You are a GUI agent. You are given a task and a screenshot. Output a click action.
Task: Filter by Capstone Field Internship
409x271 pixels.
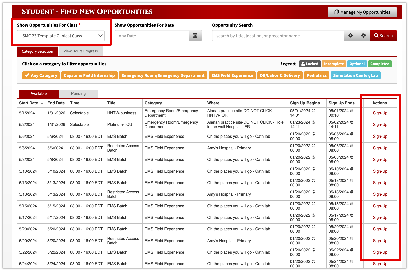[89, 75]
